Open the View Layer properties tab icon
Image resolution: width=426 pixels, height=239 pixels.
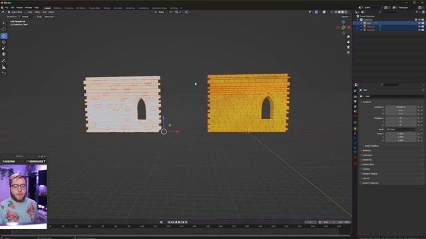[x=355, y=106]
